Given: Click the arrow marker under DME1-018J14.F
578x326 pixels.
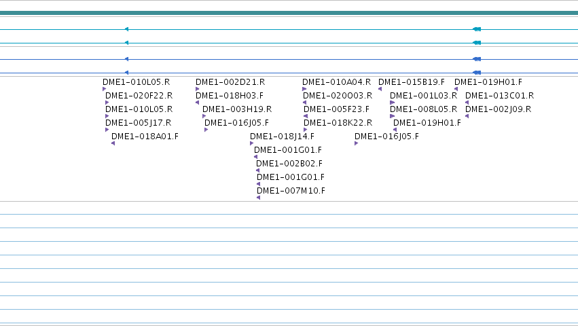Looking at the screenshot, I should (252, 143).
